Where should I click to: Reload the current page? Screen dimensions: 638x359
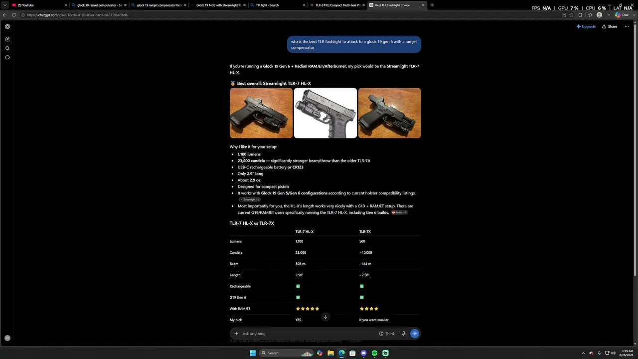[x=14, y=15]
